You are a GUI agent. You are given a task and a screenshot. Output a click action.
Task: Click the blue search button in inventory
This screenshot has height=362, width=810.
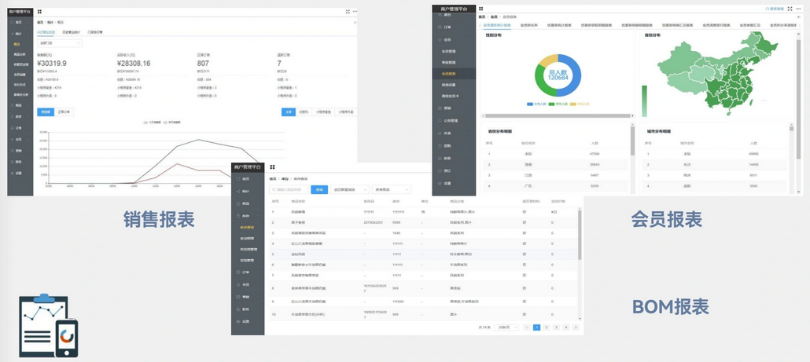click(319, 190)
